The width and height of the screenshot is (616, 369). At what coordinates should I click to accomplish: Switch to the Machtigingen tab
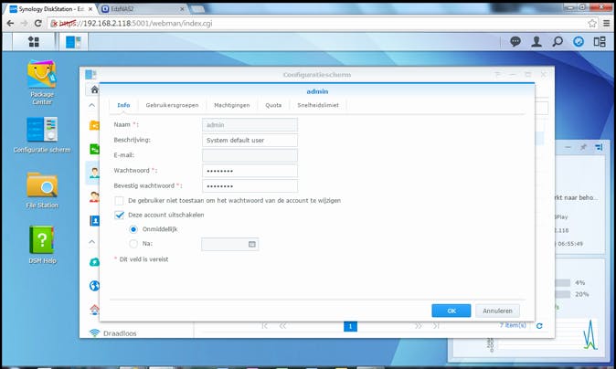click(x=232, y=105)
